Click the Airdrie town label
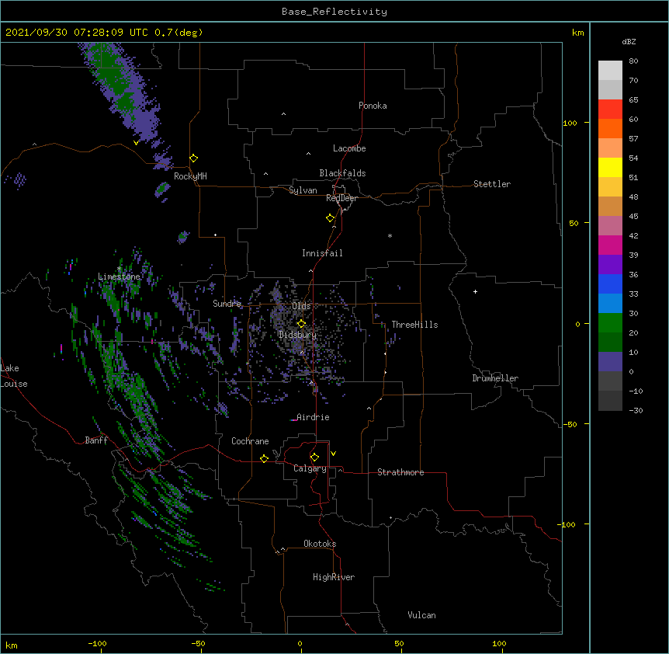This screenshot has height=654, width=669. [x=313, y=417]
